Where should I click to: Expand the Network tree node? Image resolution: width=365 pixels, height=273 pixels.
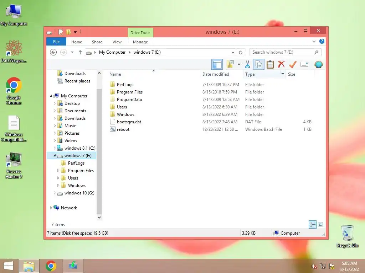tap(51, 208)
